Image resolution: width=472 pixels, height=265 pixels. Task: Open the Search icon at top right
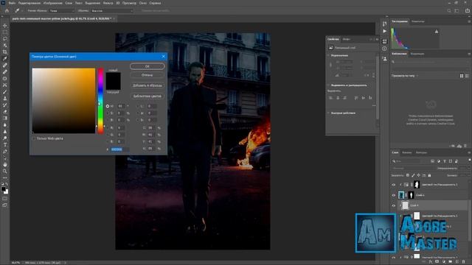click(449, 10)
